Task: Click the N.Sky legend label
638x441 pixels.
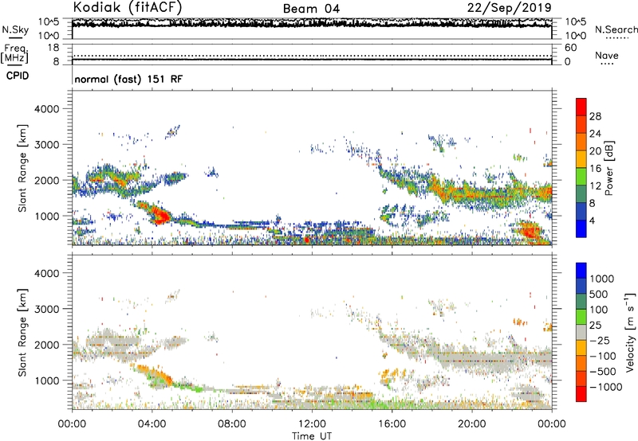Action: 15,29
